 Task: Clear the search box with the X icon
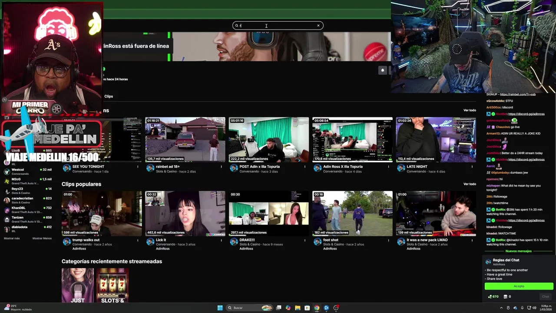(x=318, y=26)
